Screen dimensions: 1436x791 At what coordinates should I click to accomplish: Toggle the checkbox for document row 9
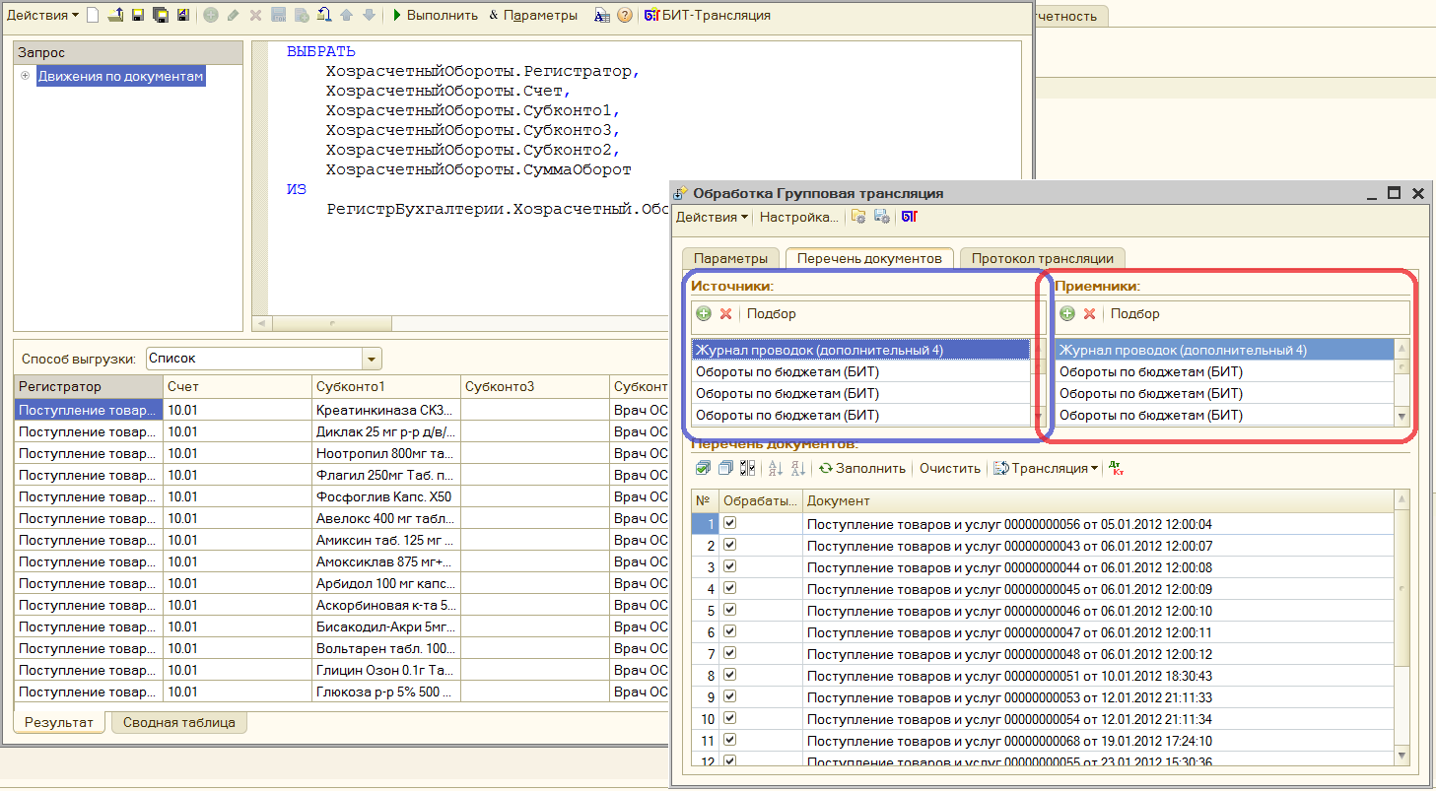[x=730, y=696]
